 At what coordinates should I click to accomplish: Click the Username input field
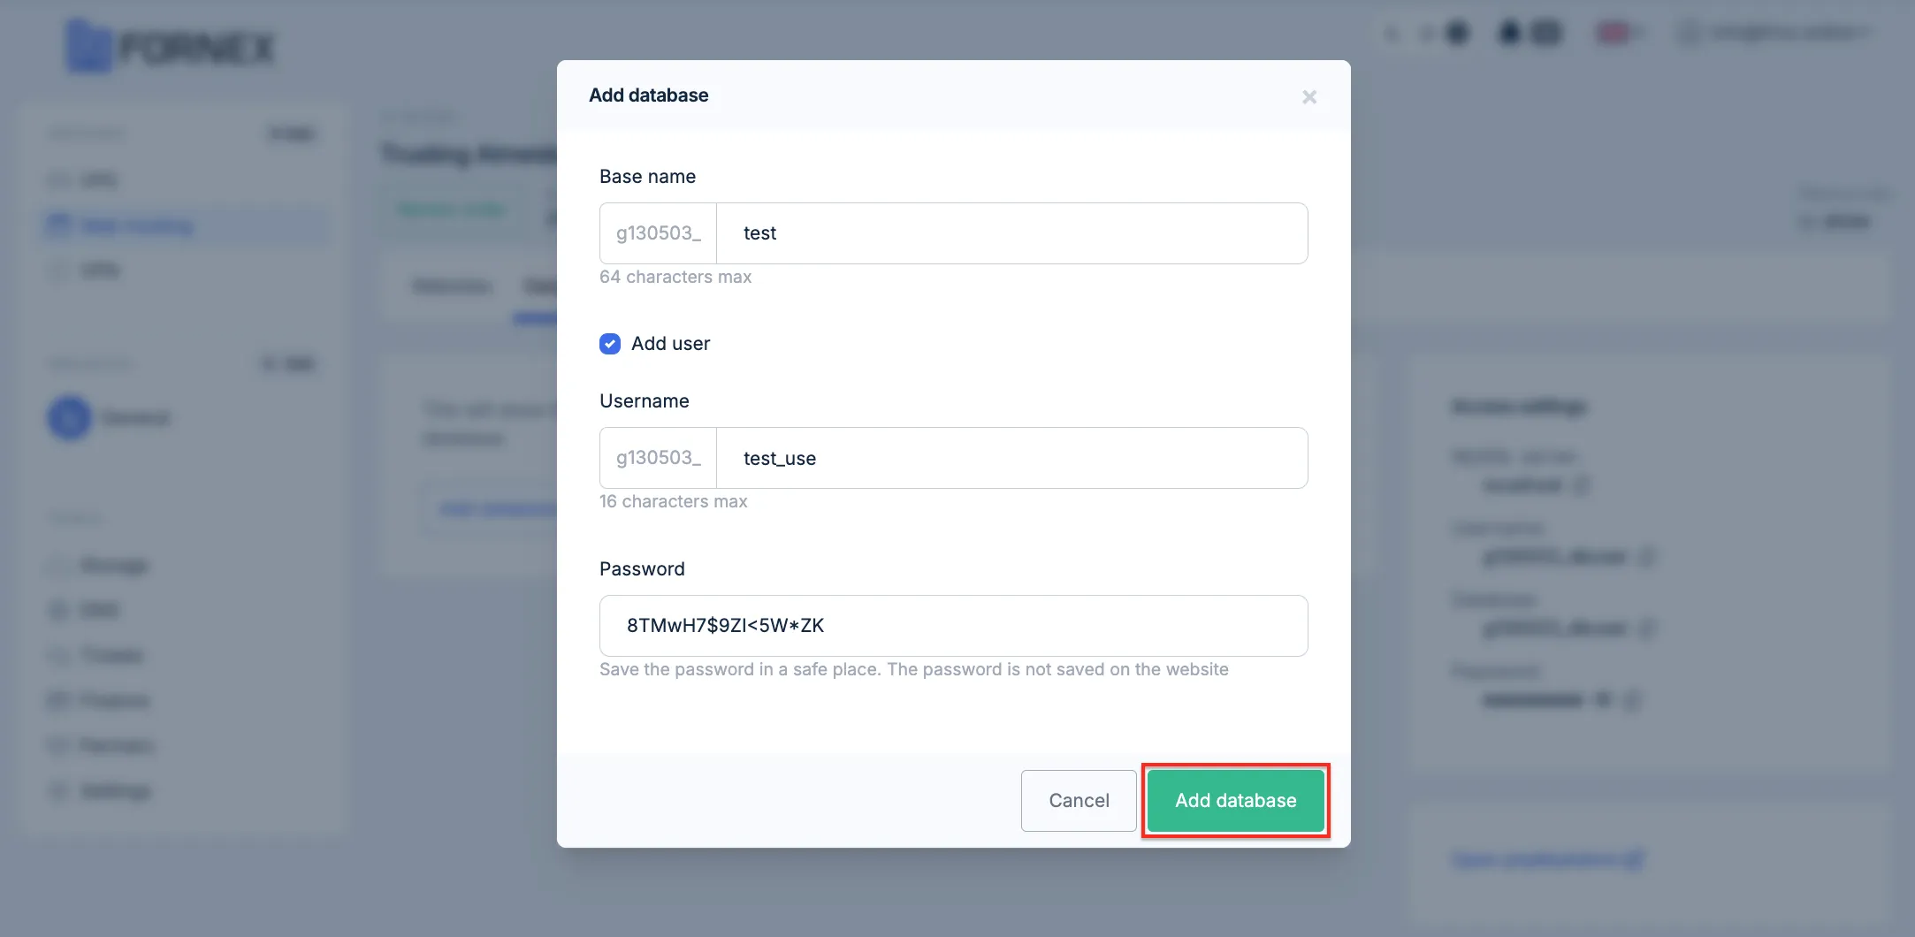click(x=1011, y=458)
